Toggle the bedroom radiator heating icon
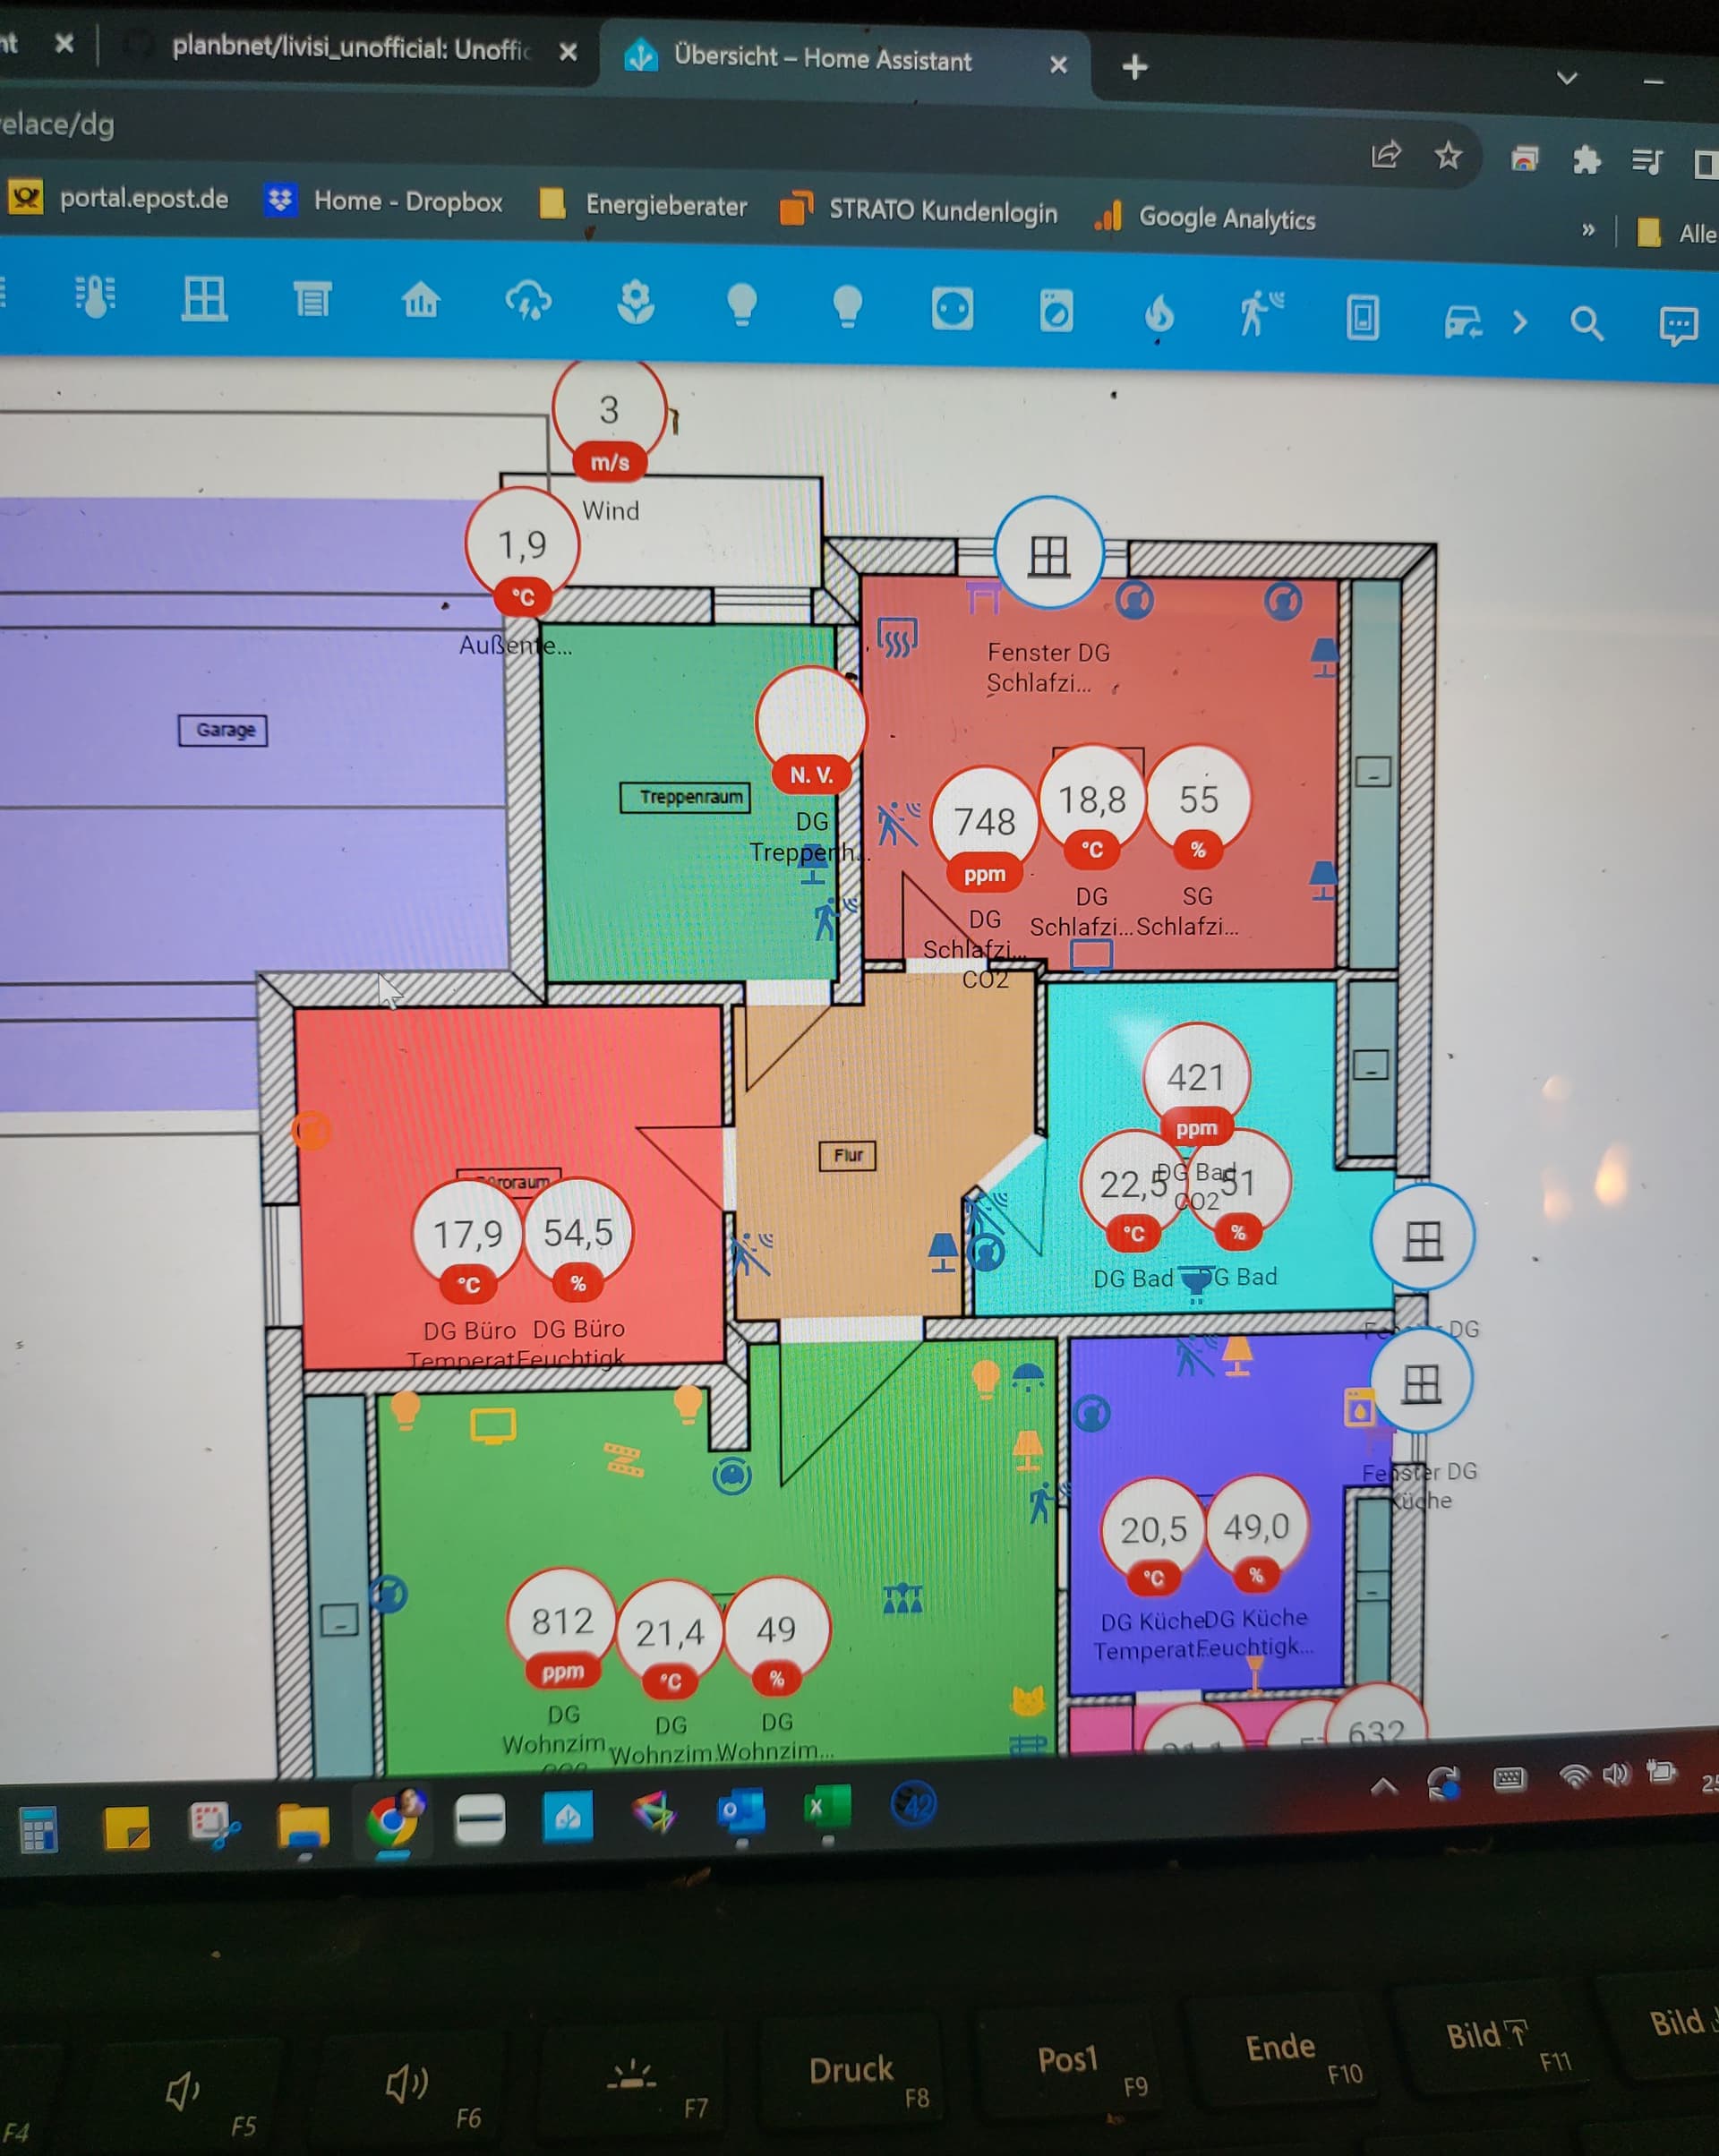The height and width of the screenshot is (2156, 1719). 897,637
